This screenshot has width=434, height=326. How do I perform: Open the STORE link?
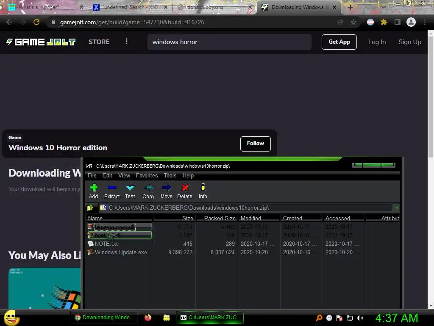[99, 42]
